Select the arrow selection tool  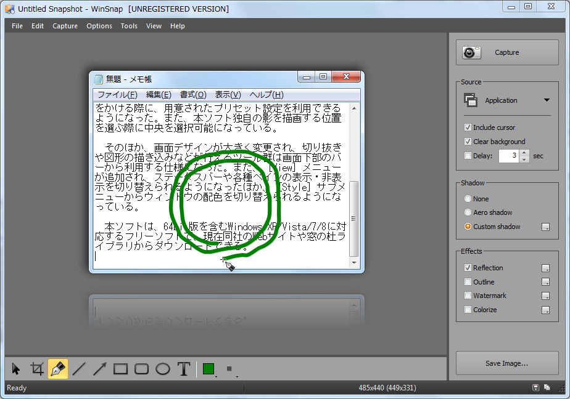tap(15, 368)
